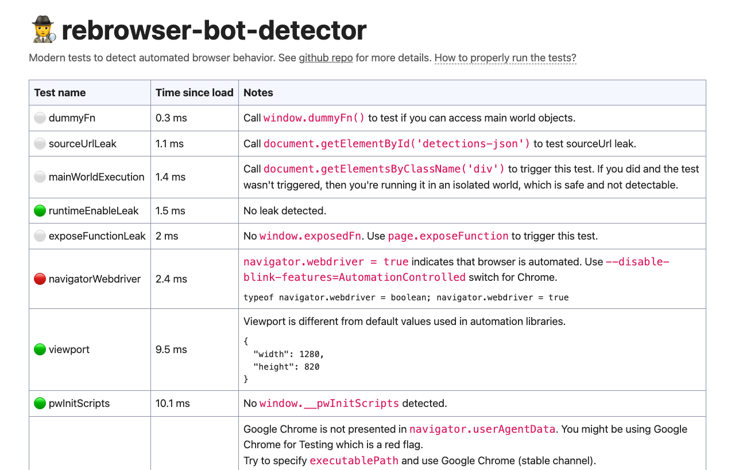Click the detective emoji logo
This screenshot has height=470, width=735.
tap(44, 30)
